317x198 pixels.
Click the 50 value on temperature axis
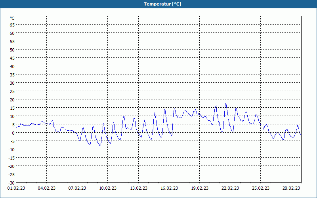(x=12, y=50)
